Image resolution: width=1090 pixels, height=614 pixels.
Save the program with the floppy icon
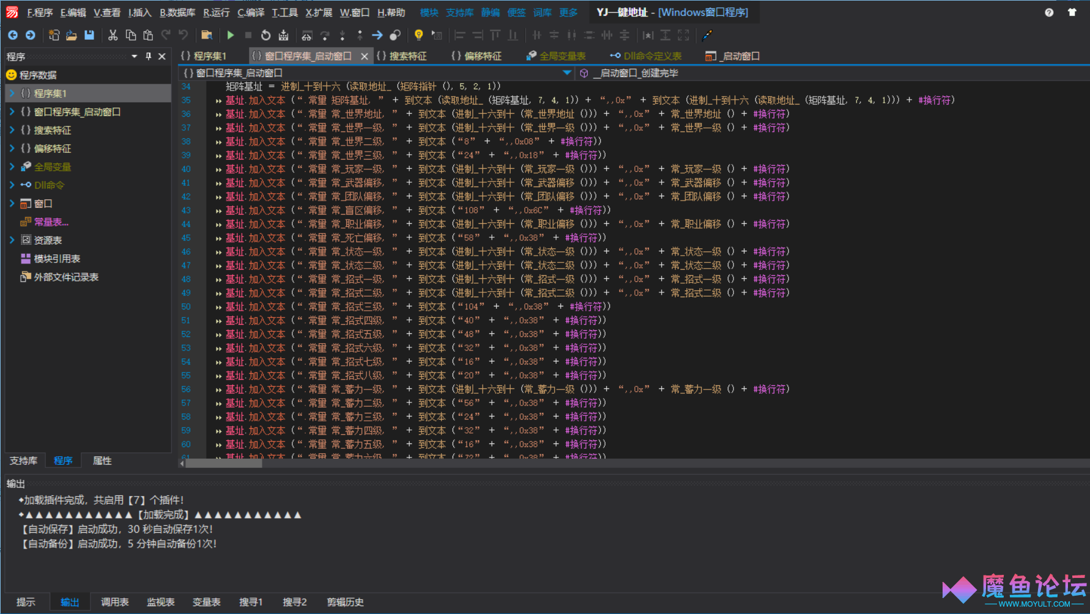click(89, 35)
